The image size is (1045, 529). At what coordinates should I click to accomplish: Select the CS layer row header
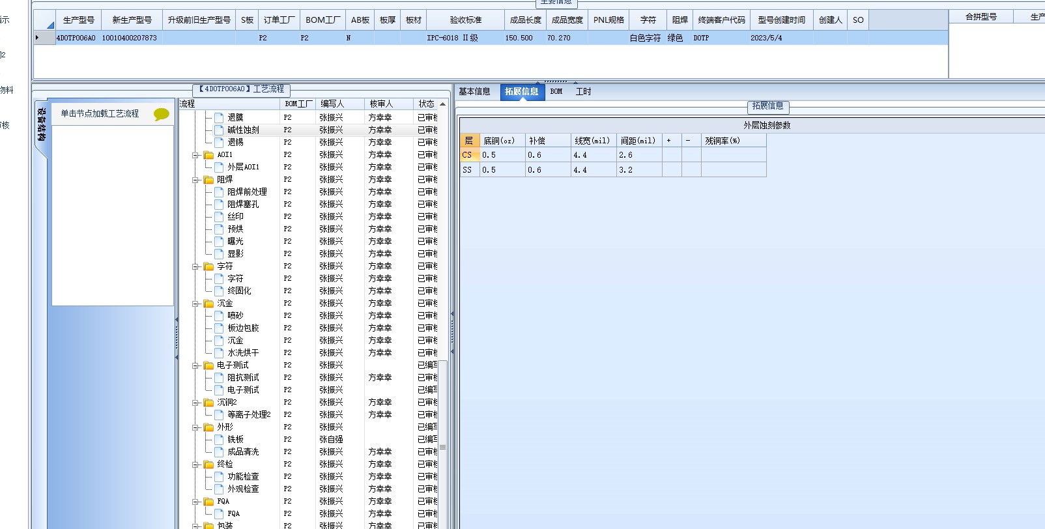click(470, 155)
